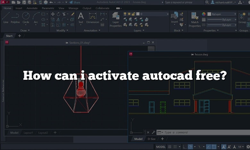Toggle ortho mode in status bar
Screen dimensions: 250x150
tap(185, 147)
